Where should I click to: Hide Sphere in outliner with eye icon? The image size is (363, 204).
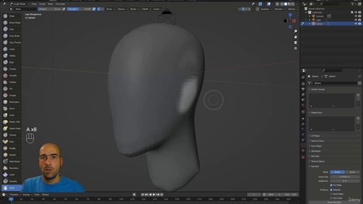pos(356,24)
